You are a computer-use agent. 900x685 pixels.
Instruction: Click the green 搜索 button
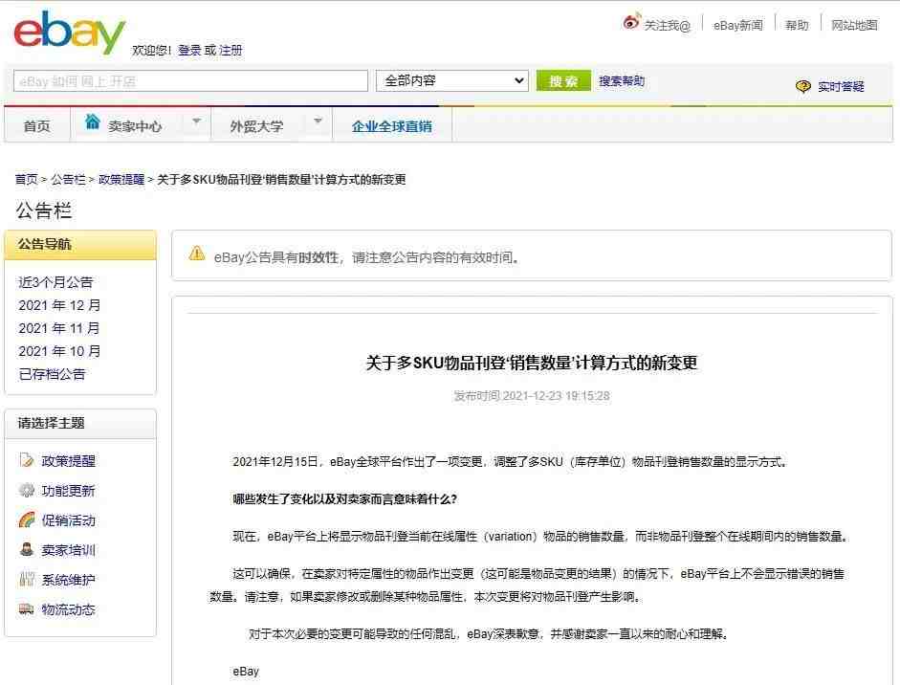coord(563,81)
